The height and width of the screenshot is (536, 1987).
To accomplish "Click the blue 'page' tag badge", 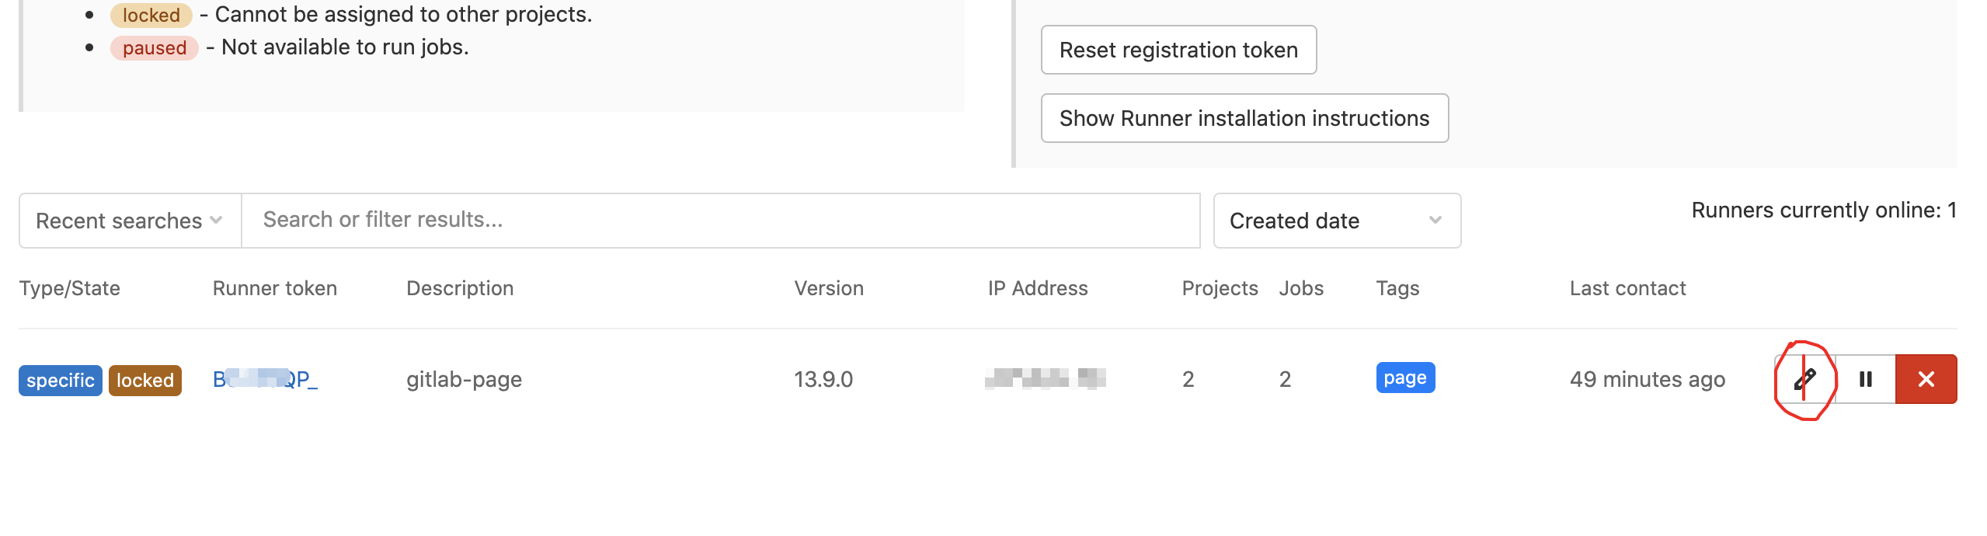I will pos(1405,378).
